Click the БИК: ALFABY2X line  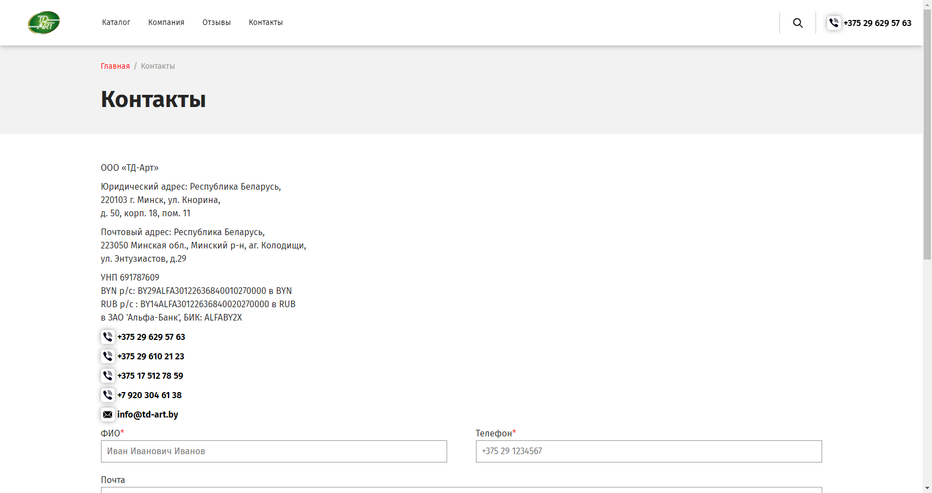click(x=171, y=317)
